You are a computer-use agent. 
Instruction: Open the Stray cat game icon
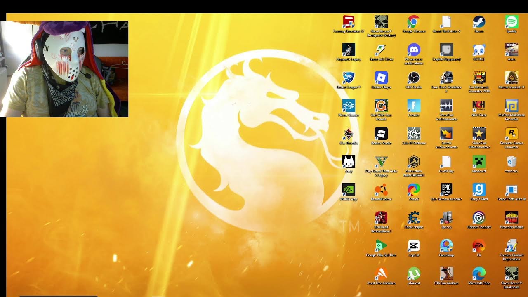(349, 162)
